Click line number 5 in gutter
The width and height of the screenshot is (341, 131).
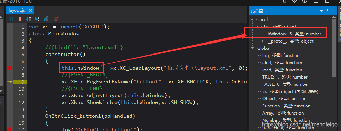[x=23, y=54]
